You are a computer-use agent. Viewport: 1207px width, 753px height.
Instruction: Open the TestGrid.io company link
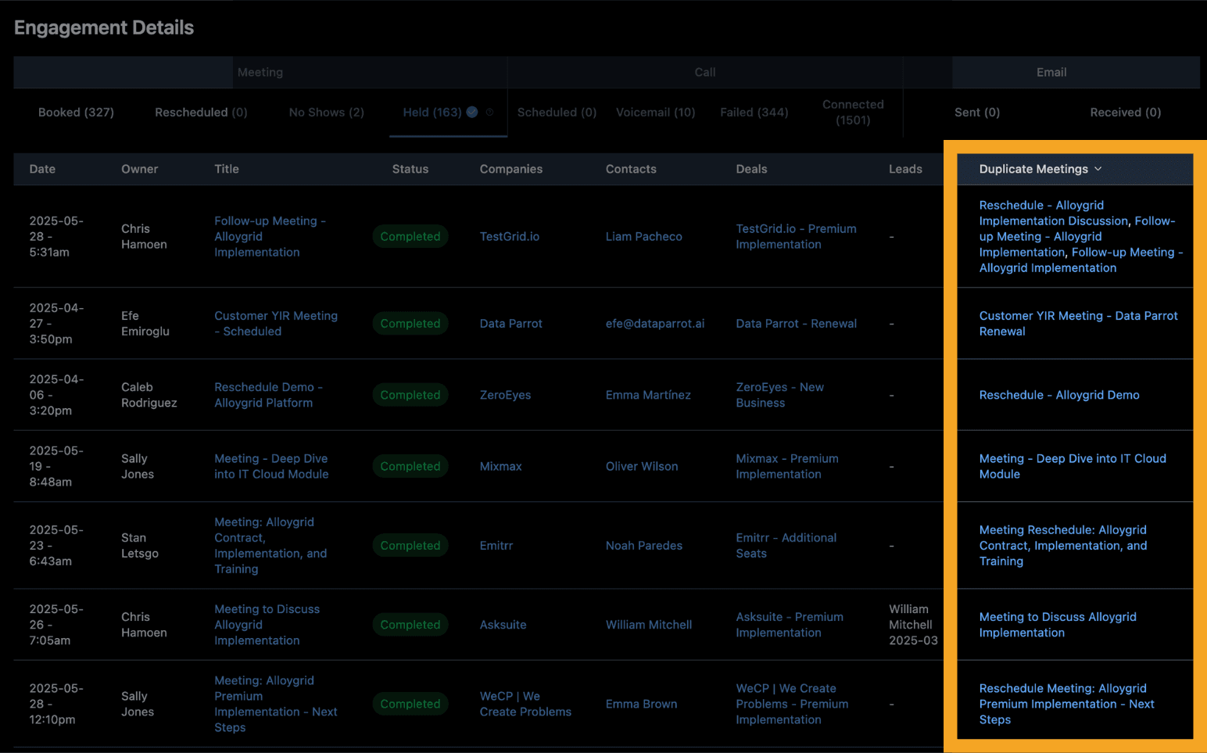point(510,236)
